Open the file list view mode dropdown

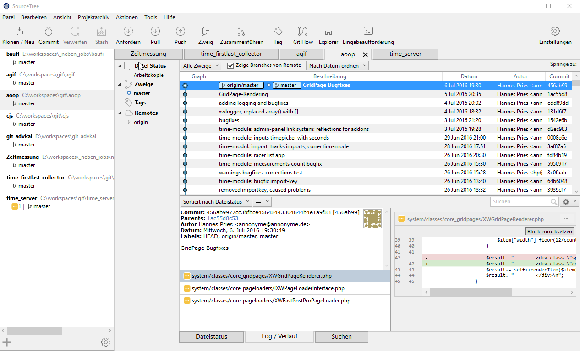[262, 202]
